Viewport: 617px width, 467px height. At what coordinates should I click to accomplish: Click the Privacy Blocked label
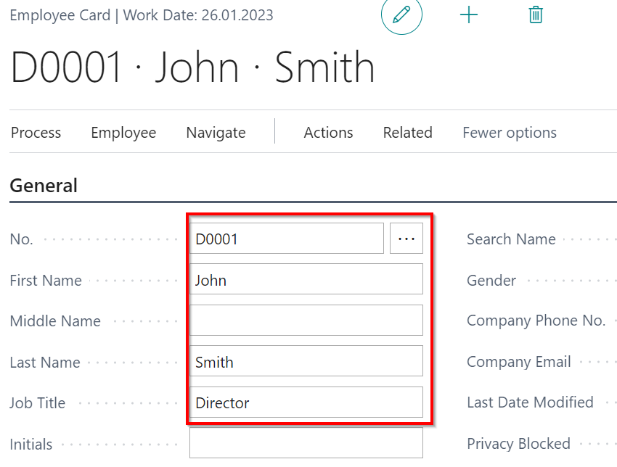pyautogui.click(x=518, y=444)
